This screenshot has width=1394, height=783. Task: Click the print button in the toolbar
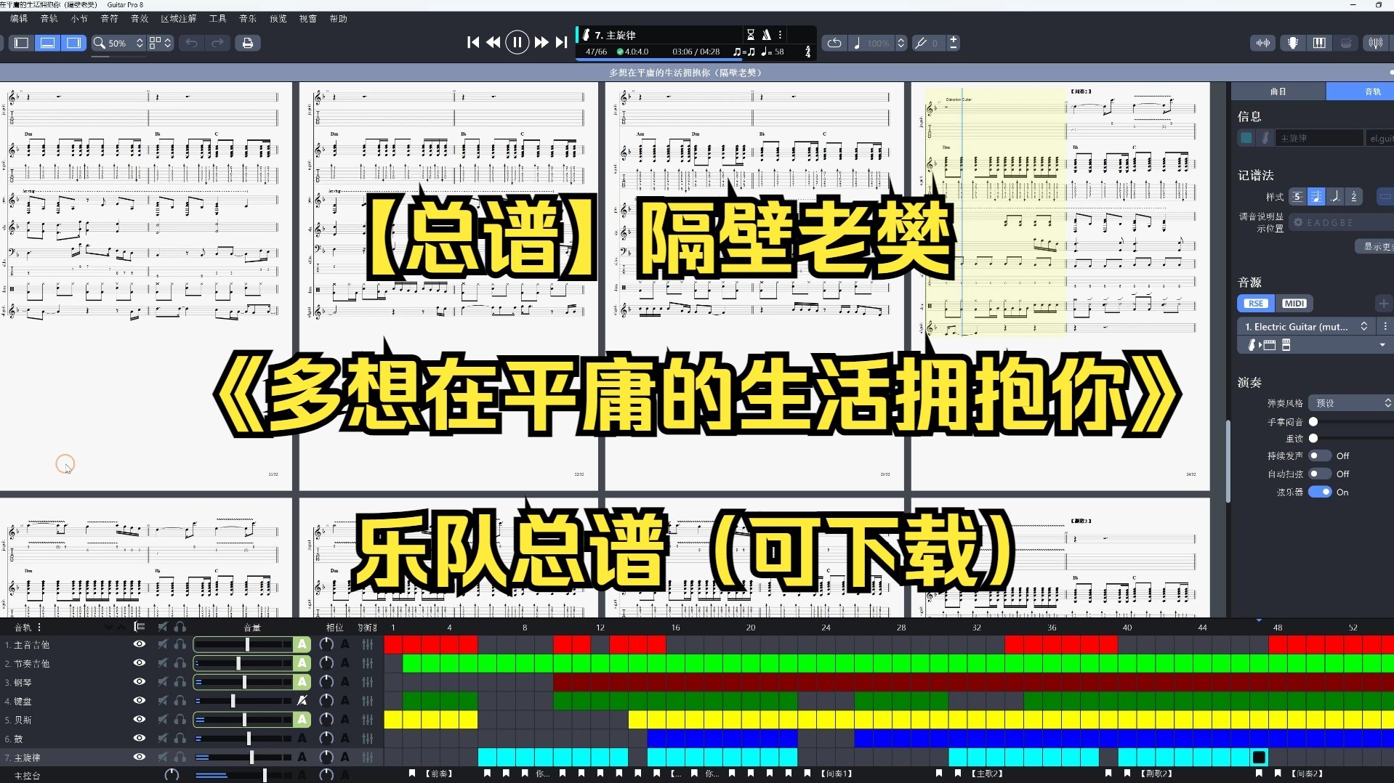pyautogui.click(x=248, y=43)
